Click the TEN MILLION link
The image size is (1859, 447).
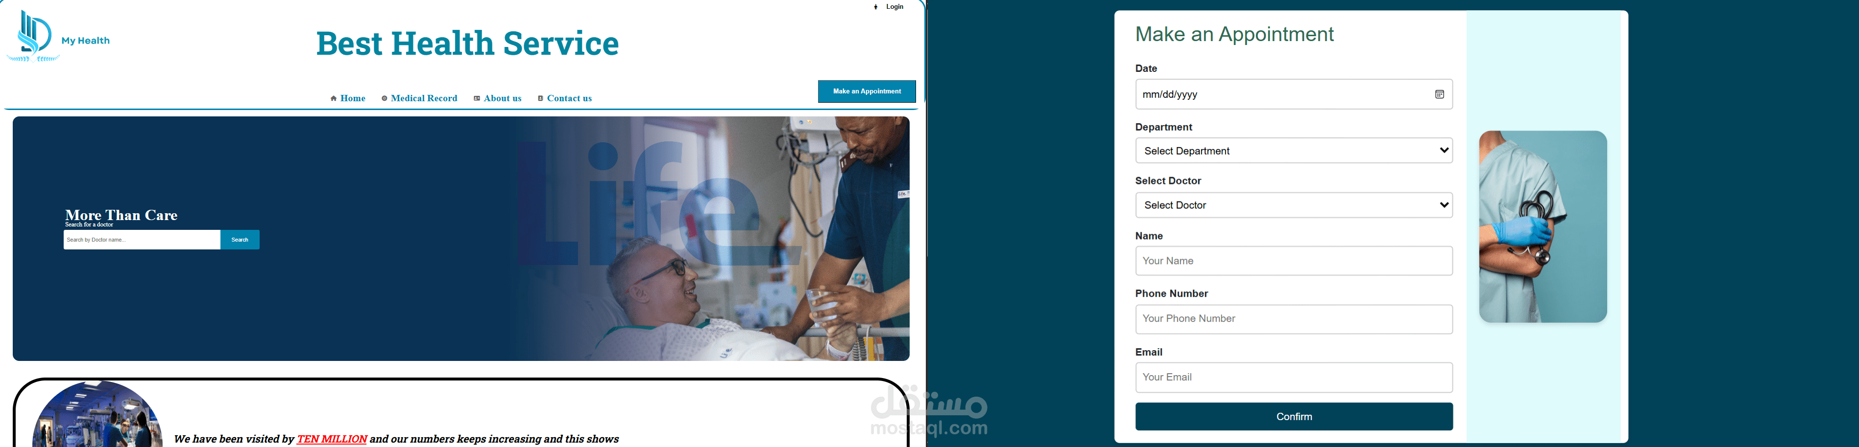coord(332,439)
